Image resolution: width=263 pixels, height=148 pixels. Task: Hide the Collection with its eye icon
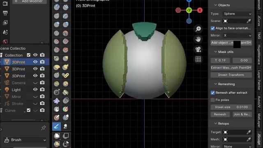pos(35,55)
